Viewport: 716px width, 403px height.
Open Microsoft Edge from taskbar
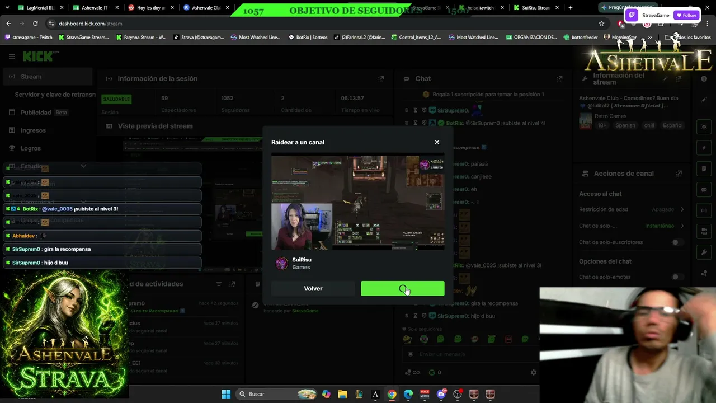click(x=408, y=394)
